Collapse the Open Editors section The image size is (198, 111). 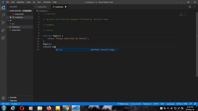[x=8, y=11]
